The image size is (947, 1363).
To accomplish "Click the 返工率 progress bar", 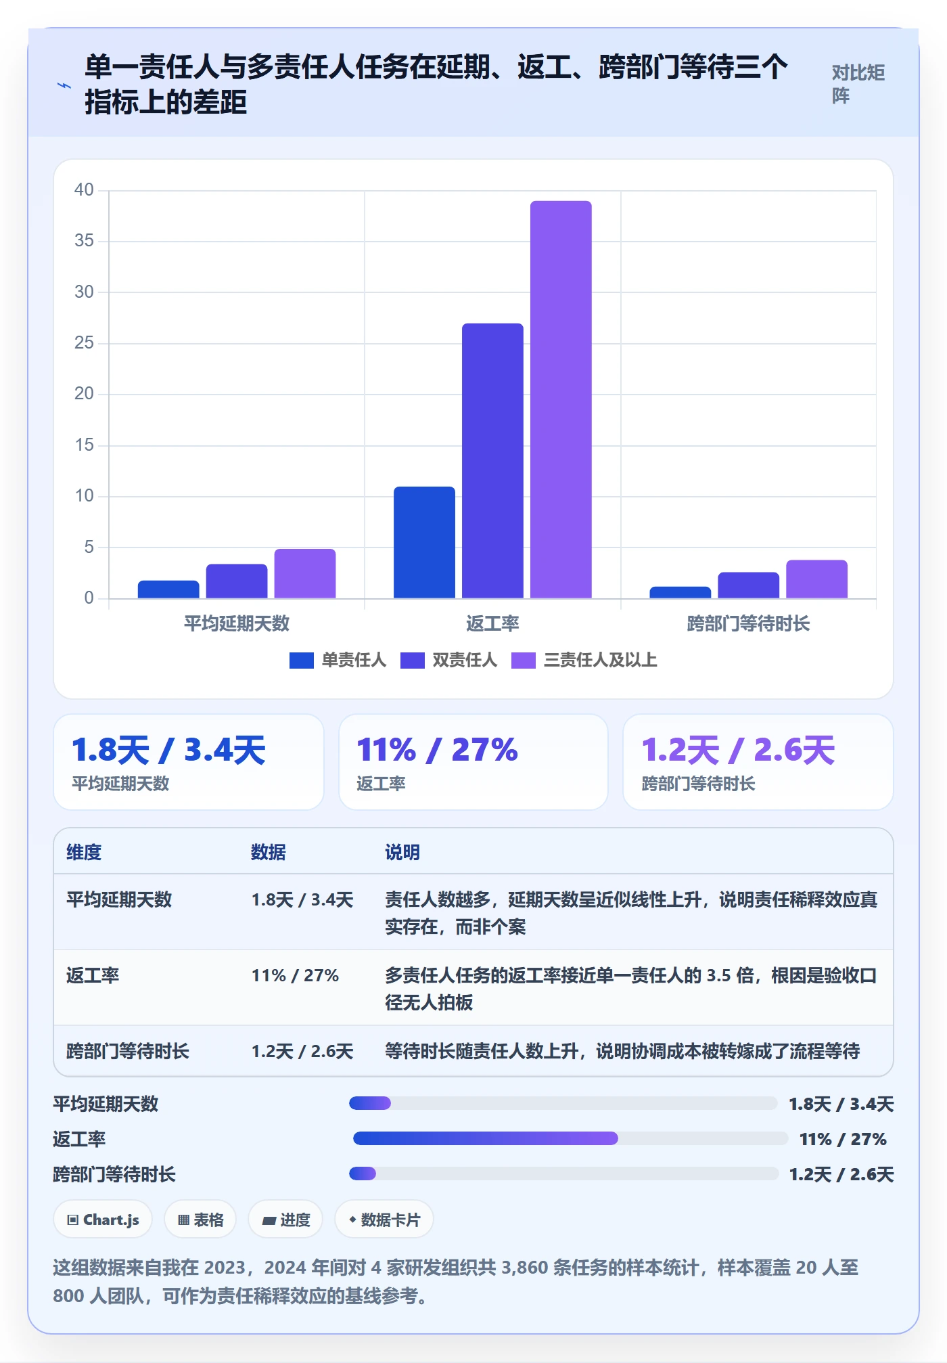I will pos(570,1138).
